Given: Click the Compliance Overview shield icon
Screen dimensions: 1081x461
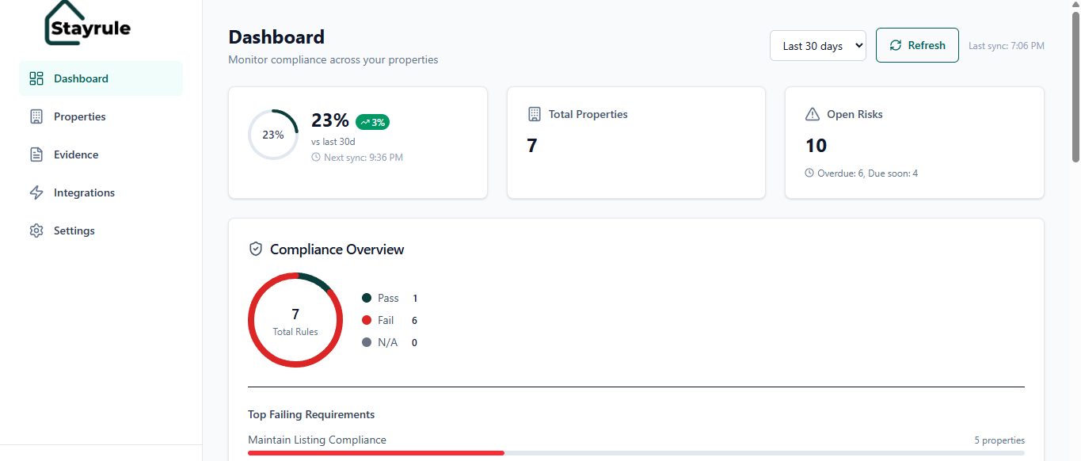Looking at the screenshot, I should tap(255, 248).
